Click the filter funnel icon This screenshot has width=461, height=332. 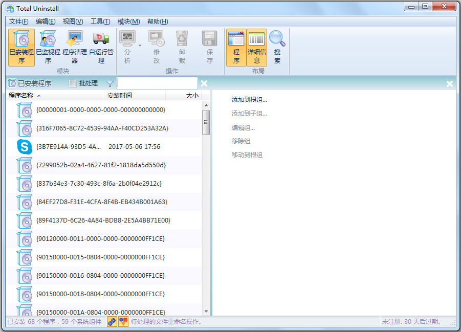109,84
